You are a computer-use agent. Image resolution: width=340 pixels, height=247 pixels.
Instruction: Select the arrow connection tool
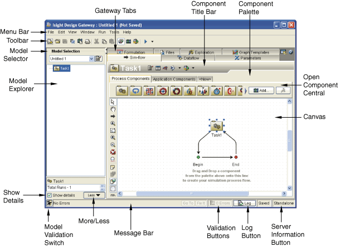113,116
